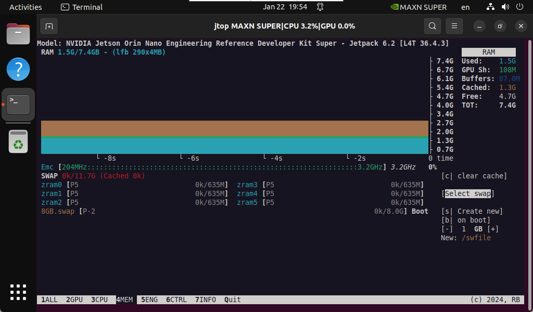Open the Trash dock icon
The height and width of the screenshot is (312, 533).
18,141
